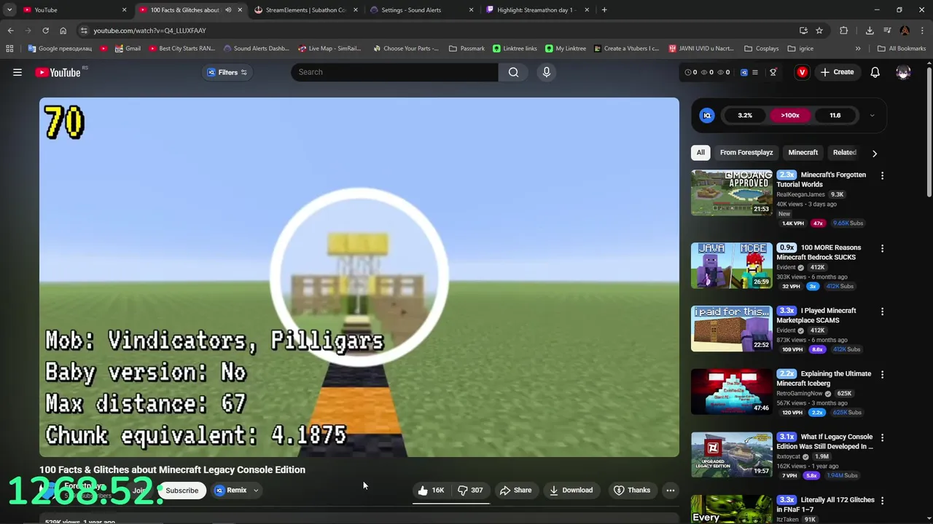Click the search magnifier button
Image resolution: width=933 pixels, height=524 pixels.
(x=514, y=72)
